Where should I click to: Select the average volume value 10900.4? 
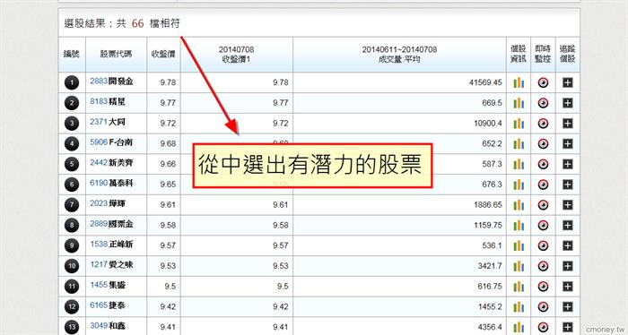488,124
